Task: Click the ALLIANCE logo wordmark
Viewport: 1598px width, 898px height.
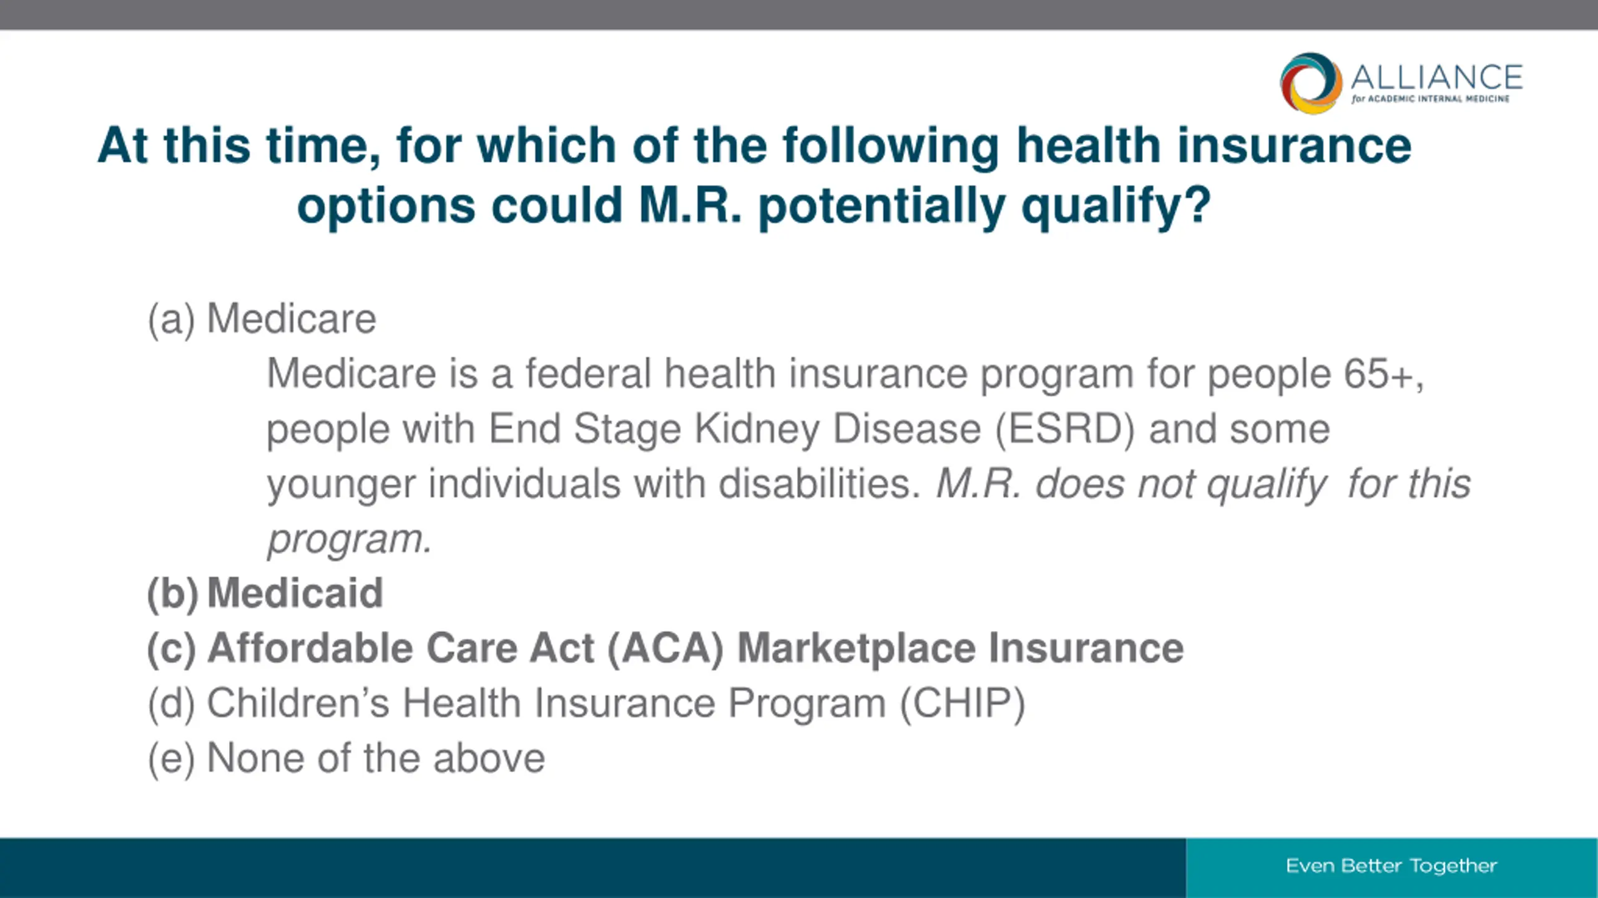Action: click(x=1437, y=77)
